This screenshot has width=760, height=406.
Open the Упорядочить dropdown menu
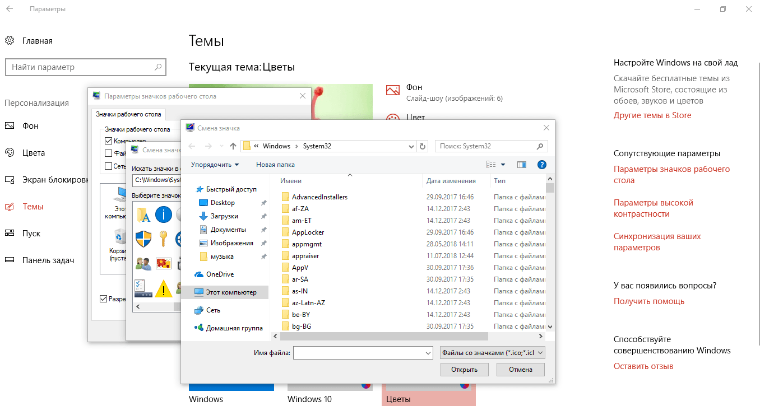(x=215, y=165)
